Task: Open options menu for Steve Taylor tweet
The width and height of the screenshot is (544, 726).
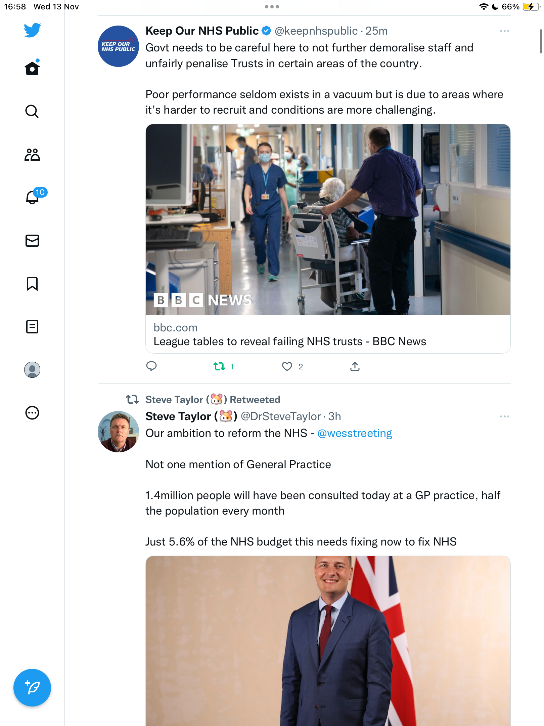Action: coord(504,416)
